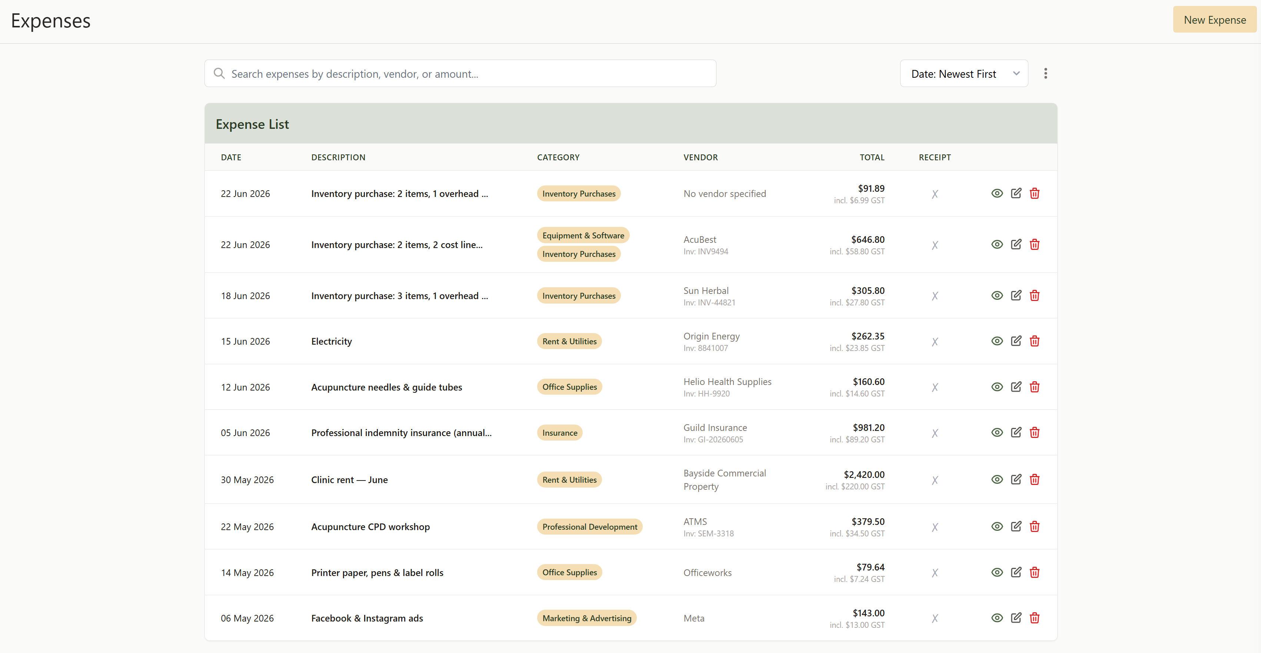This screenshot has width=1261, height=653.
Task: Edit the $91.89 inventory purchase expense
Action: pyautogui.click(x=1016, y=193)
